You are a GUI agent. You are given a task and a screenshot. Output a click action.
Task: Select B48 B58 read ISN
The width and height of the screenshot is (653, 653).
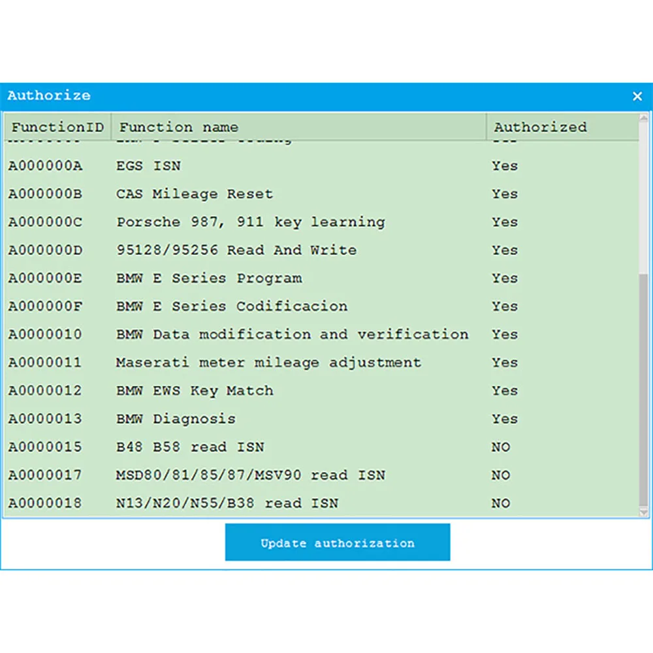point(190,447)
